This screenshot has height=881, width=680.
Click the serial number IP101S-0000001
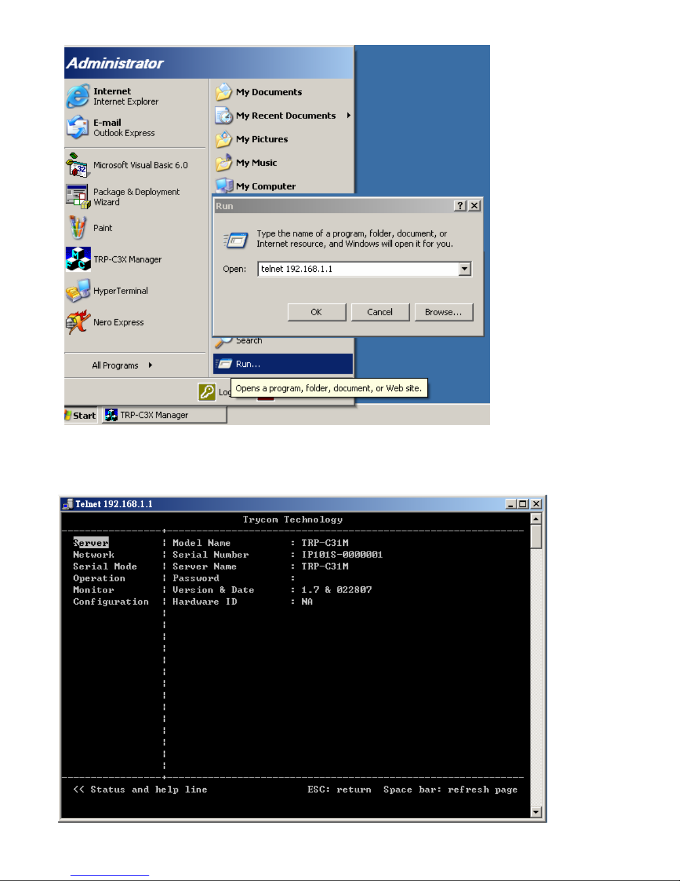(342, 555)
